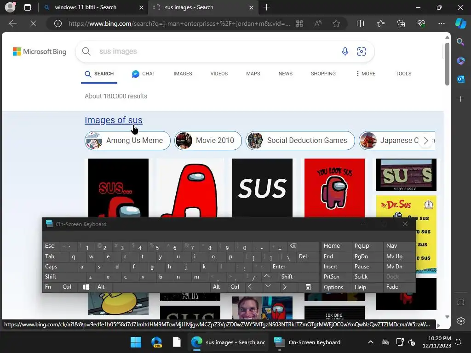Screen dimensions: 471x353
Task: Toggle the Fn key on On-Screen Keyboard
Action: [x=51, y=287]
